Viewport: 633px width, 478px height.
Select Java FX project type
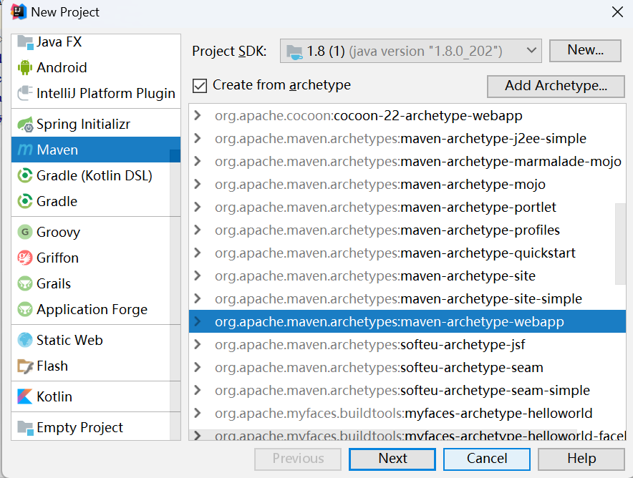point(96,42)
